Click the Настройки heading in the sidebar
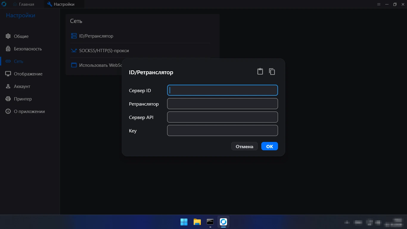 [21, 16]
